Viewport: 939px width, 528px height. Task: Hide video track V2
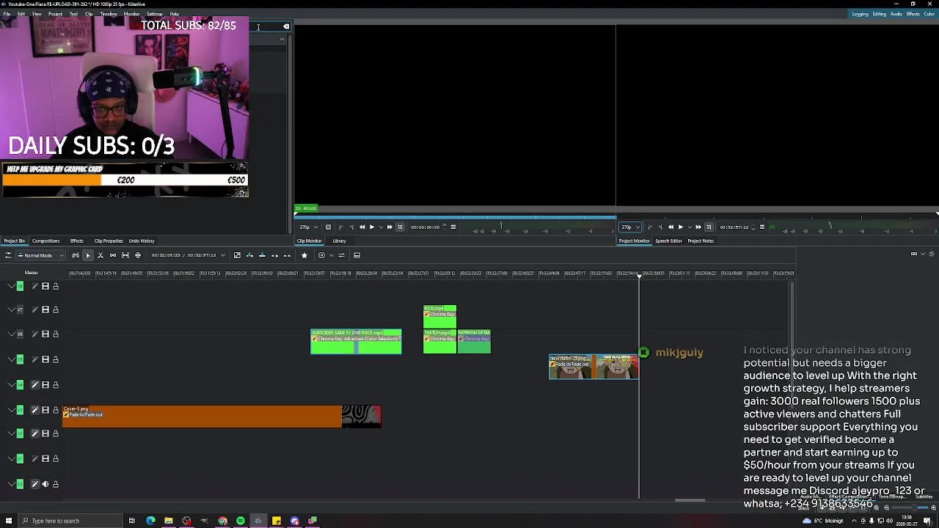tap(45, 433)
